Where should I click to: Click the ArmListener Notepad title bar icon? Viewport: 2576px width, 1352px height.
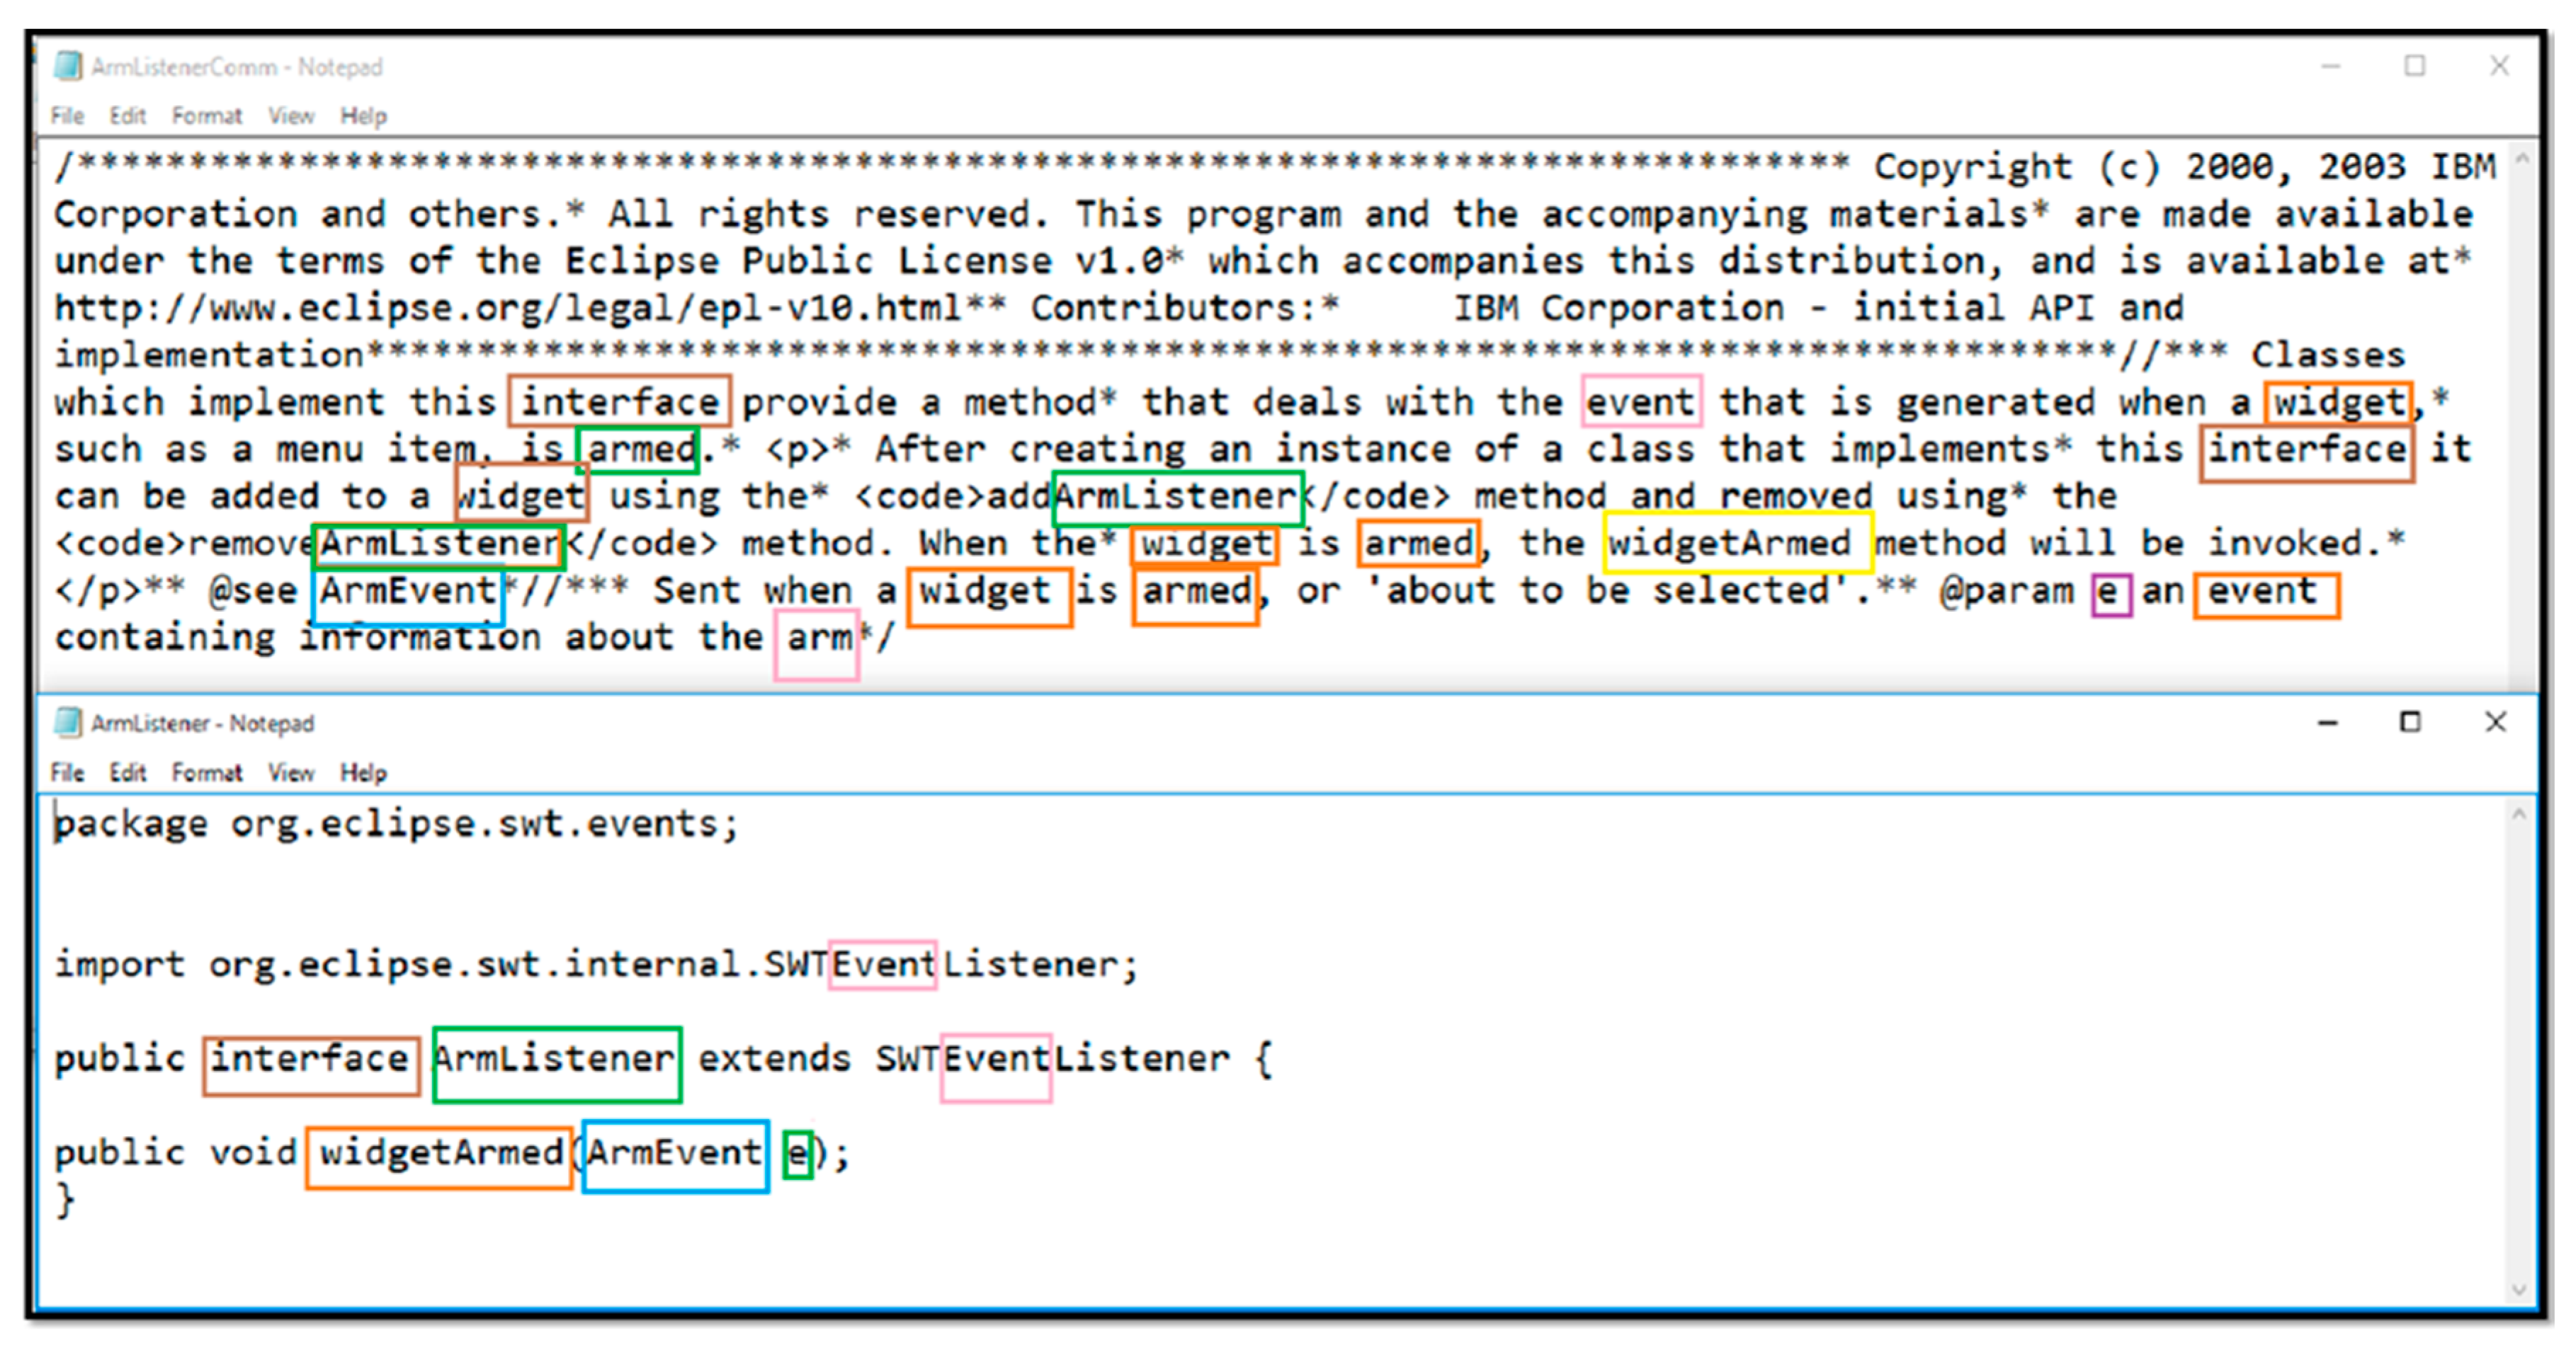point(68,721)
